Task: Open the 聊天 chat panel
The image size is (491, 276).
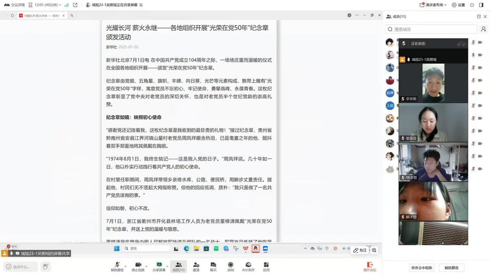Action: pyautogui.click(x=213, y=266)
